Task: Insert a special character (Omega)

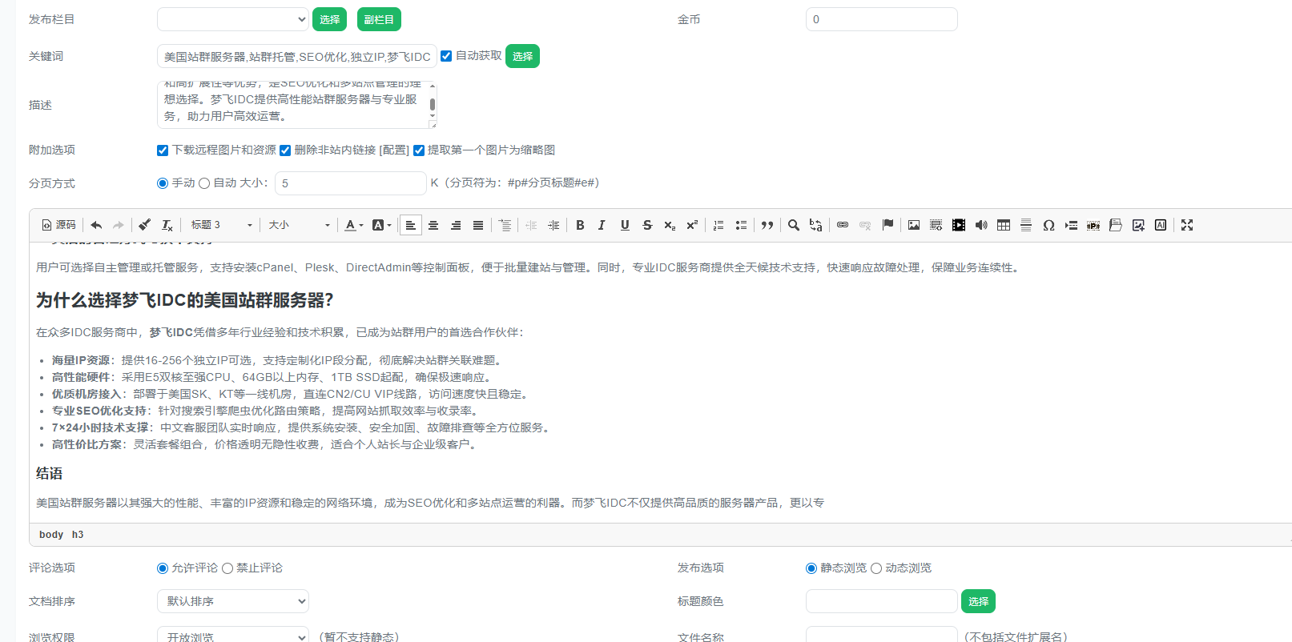Action: (x=1048, y=225)
